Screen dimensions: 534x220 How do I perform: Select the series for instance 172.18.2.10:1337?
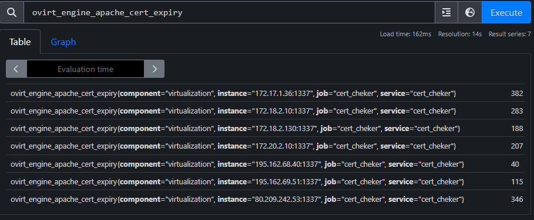click(267, 111)
